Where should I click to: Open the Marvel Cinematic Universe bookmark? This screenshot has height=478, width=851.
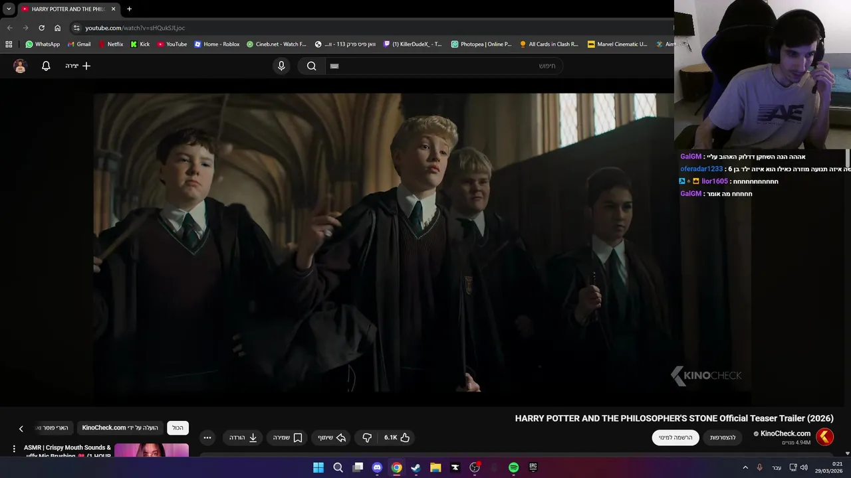618,44
